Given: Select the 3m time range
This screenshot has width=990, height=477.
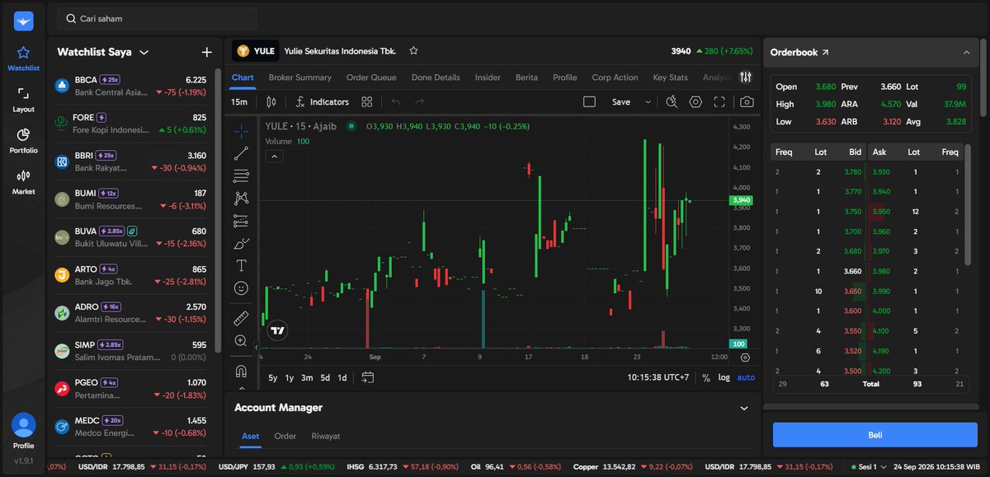Looking at the screenshot, I should point(307,377).
